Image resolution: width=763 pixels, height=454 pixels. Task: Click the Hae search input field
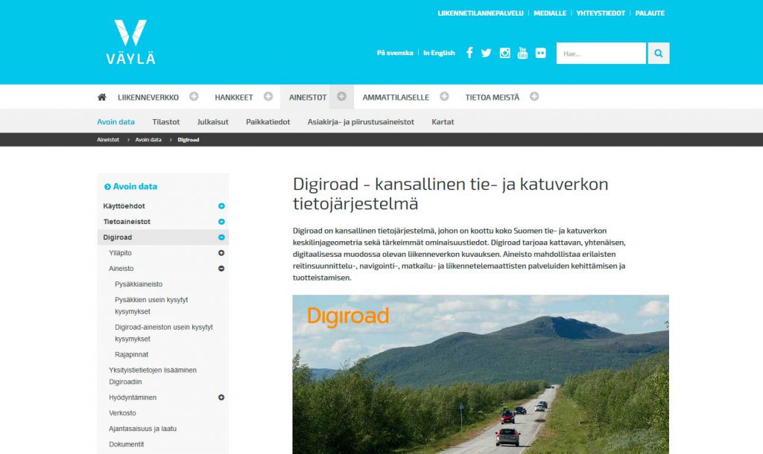coord(601,54)
